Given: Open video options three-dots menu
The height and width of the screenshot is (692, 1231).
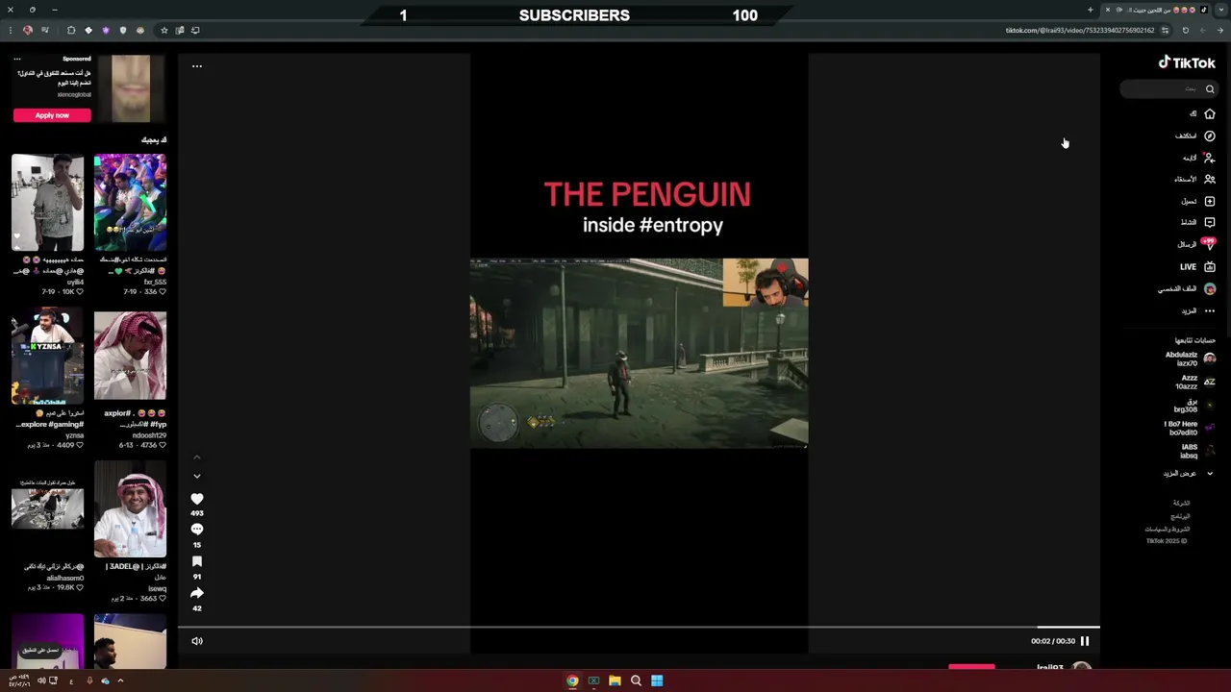Looking at the screenshot, I should [197, 66].
